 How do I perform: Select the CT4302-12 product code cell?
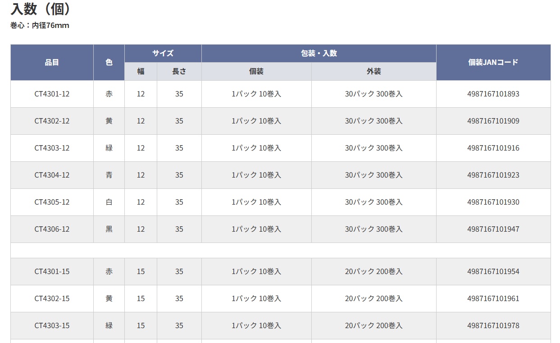point(52,121)
